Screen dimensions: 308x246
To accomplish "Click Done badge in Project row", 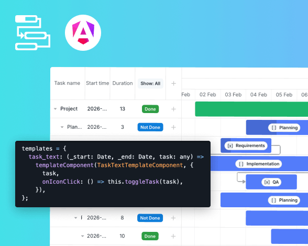I will (150, 109).
